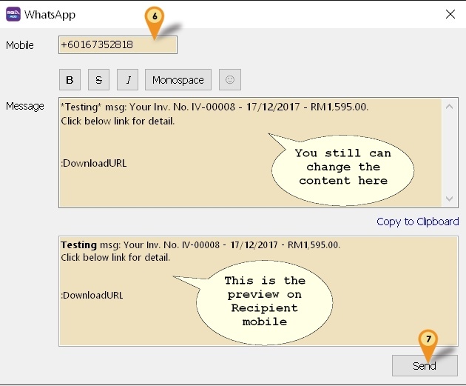Apply Monospace formatting to the message

tap(178, 80)
